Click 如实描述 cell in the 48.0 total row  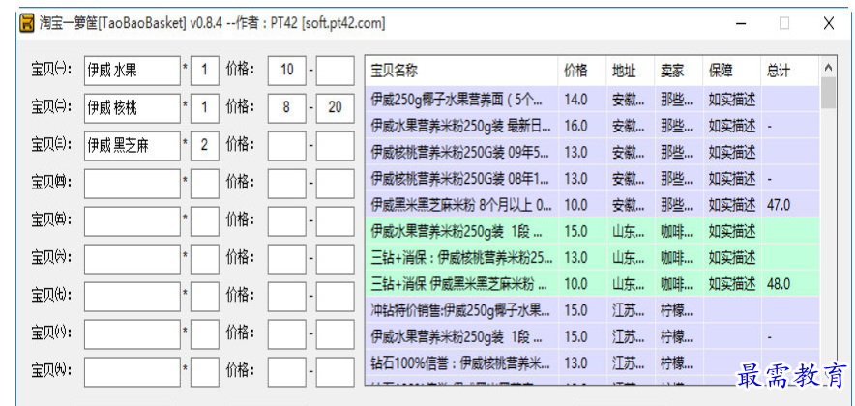(732, 284)
